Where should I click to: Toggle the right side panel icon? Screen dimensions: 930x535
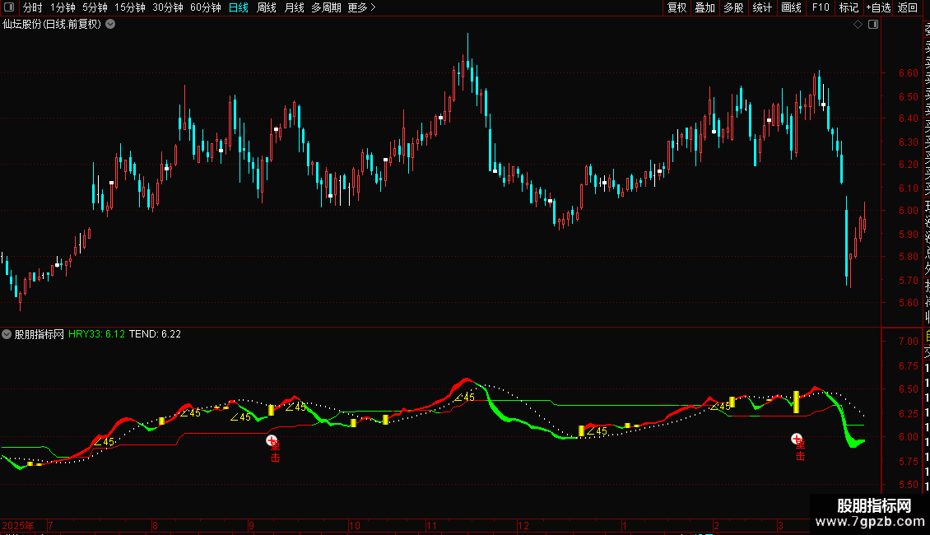(873, 25)
